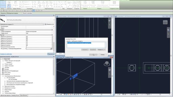173x97 pixels.
Task: Click ViewCube in the 3D view window
Action: pyautogui.click(x=107, y=64)
